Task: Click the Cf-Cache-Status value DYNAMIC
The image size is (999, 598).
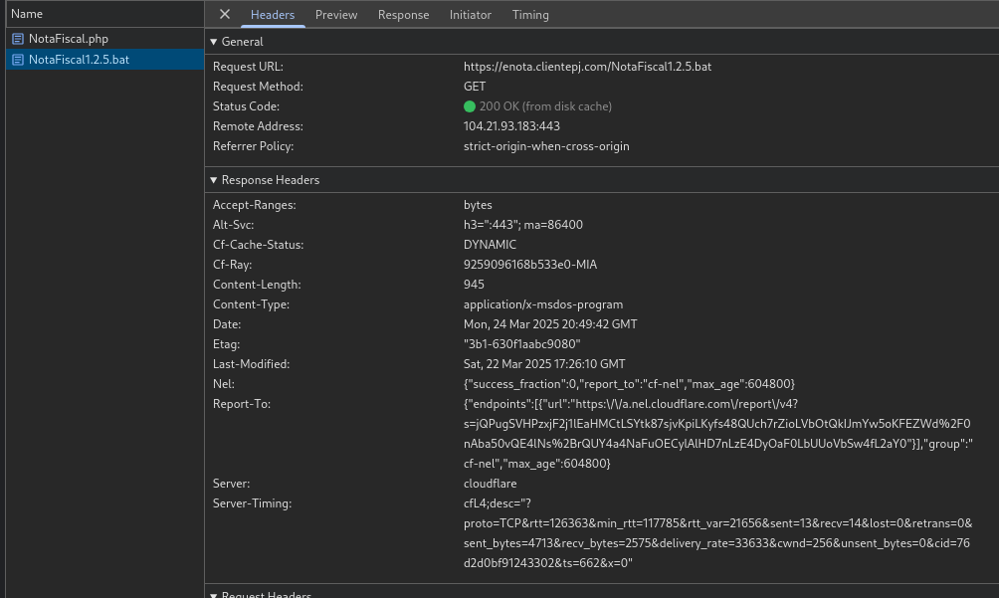Action: [490, 245]
